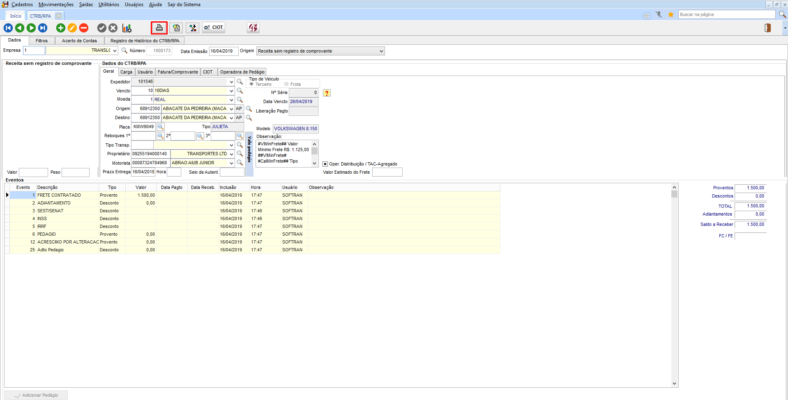Delete record using red minus icon

pos(84,28)
